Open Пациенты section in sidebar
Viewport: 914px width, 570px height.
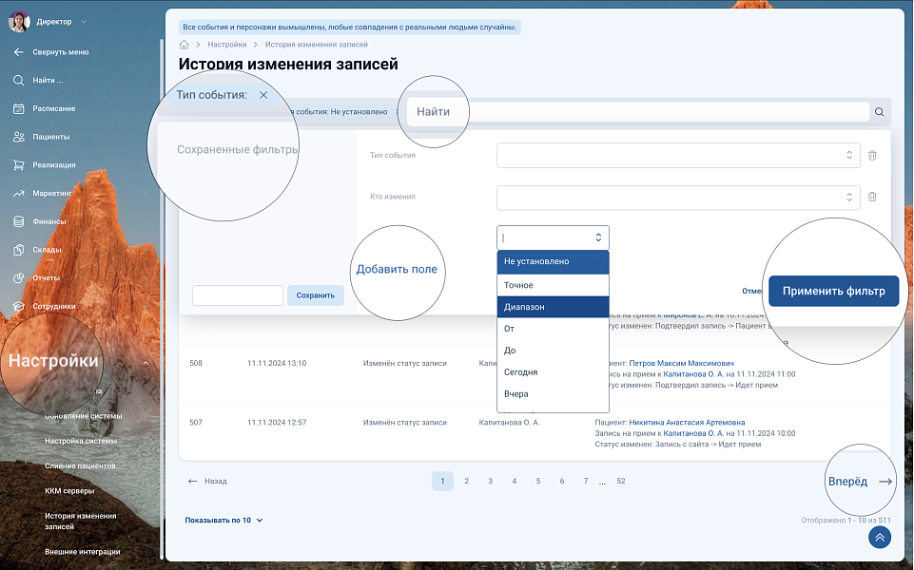(50, 137)
